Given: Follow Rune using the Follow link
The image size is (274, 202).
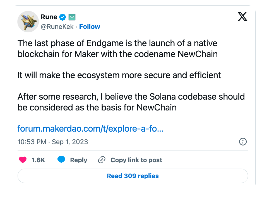Looking at the screenshot, I should pos(90,27).
